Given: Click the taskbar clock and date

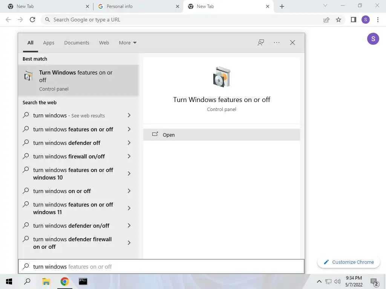Looking at the screenshot, I should point(354,281).
